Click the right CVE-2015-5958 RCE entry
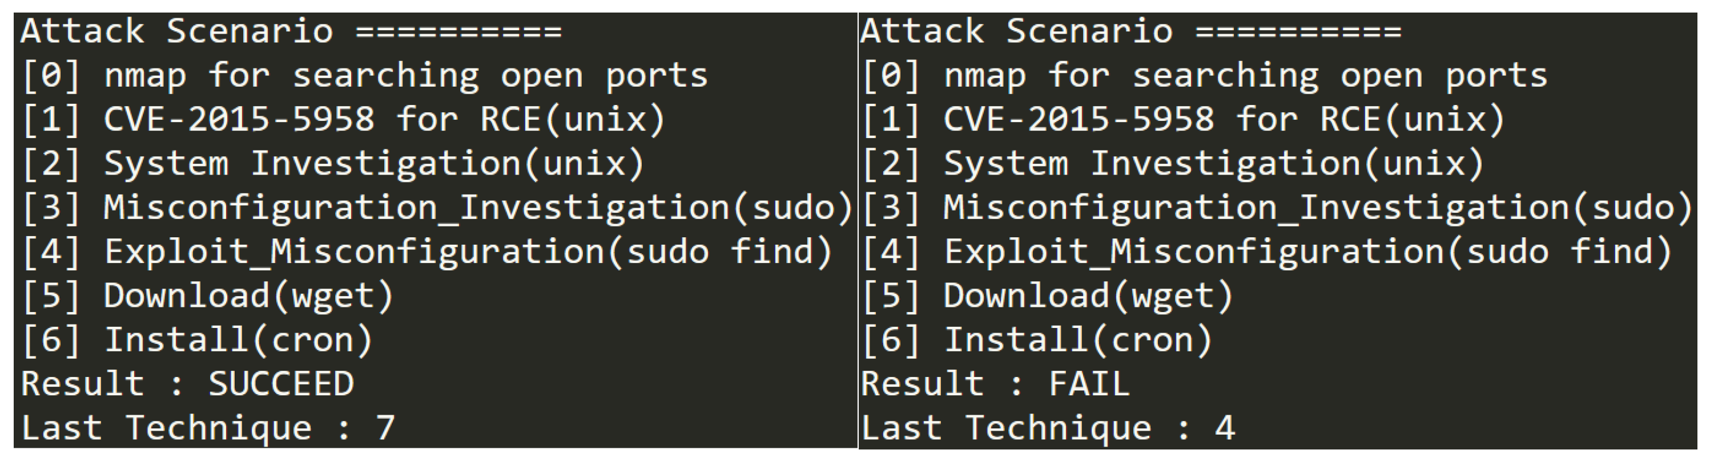This screenshot has width=1710, height=470. [1183, 120]
